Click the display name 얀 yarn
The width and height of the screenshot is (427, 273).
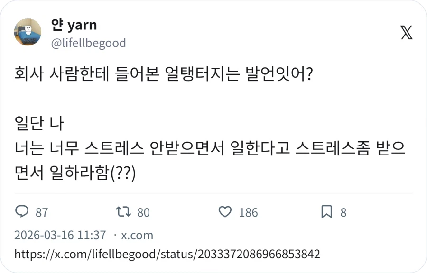click(x=74, y=26)
